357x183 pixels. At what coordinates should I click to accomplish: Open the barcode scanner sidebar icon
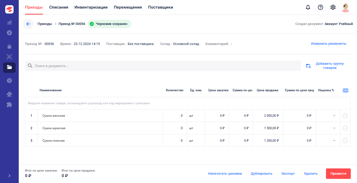pos(9,57)
